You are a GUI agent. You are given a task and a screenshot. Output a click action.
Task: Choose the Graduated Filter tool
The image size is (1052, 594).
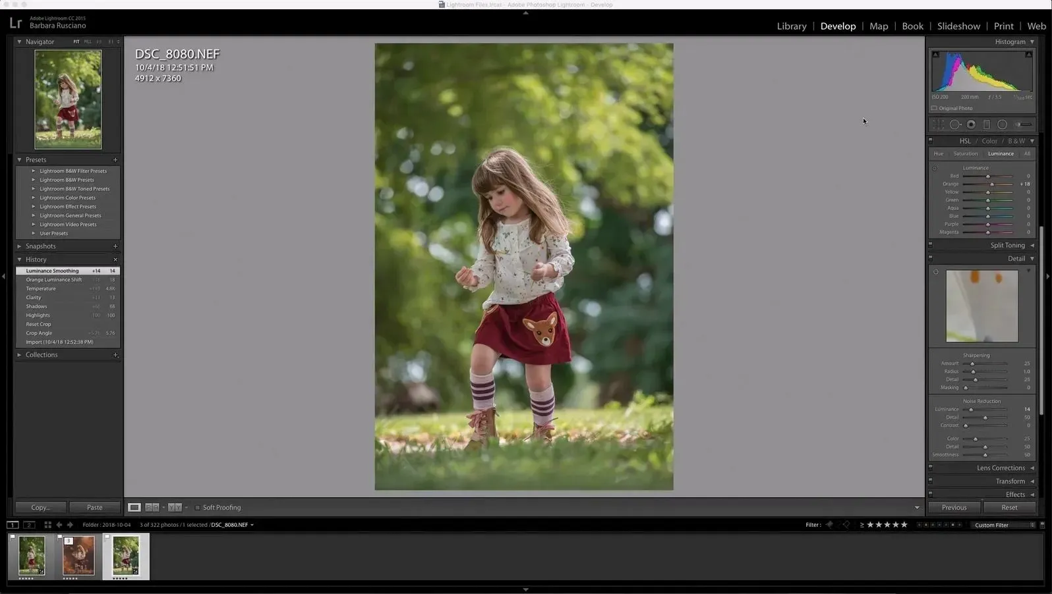(987, 124)
